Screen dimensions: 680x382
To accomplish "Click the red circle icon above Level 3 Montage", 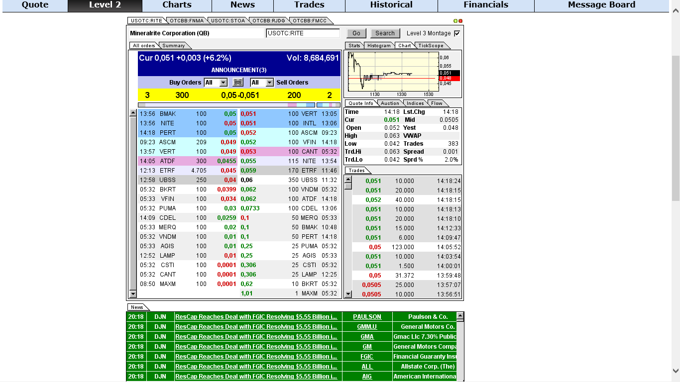I will click(460, 21).
